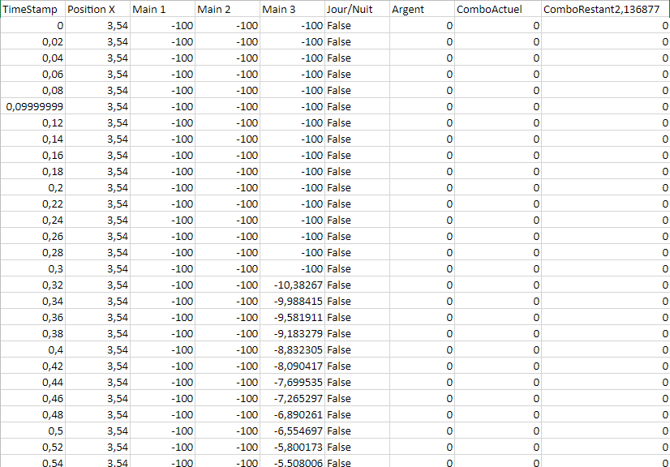Image resolution: width=670 pixels, height=467 pixels.
Task: Click ComboRestant cell in the 0,08 row
Action: point(606,91)
